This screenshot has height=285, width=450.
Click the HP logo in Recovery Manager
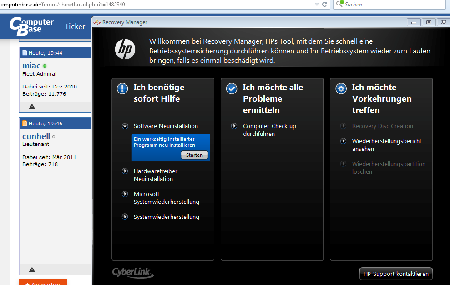coord(125,49)
